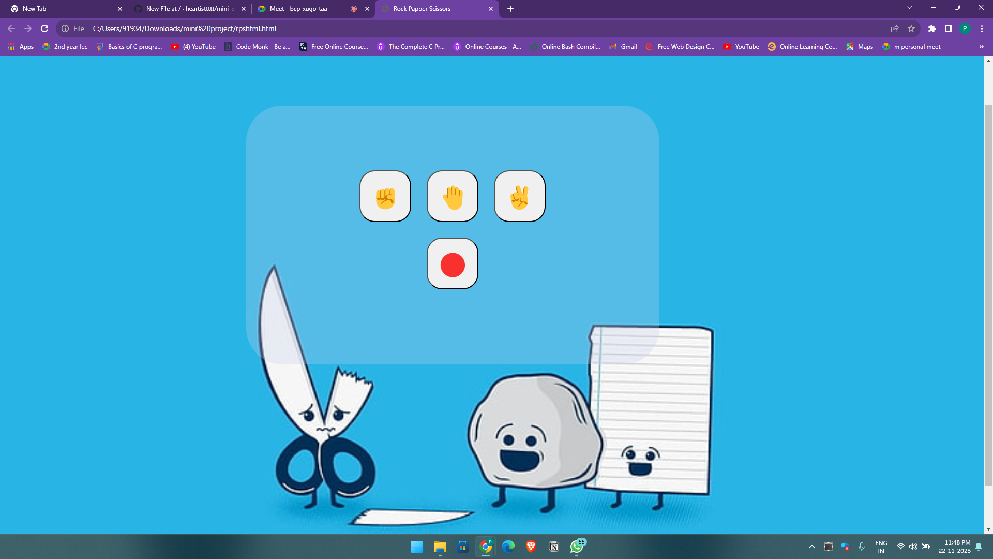Switch to New File GitHub tab

pos(189,9)
